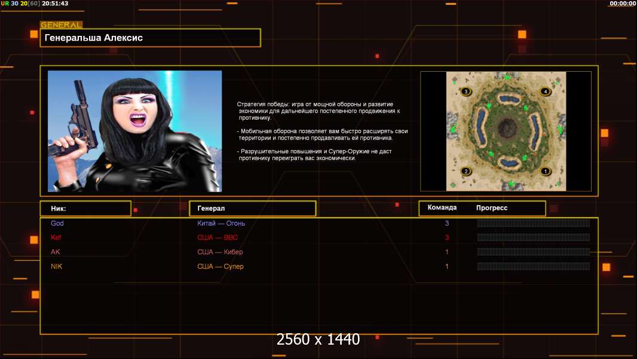
Task: Click general entry США — Супер
Action: point(220,267)
